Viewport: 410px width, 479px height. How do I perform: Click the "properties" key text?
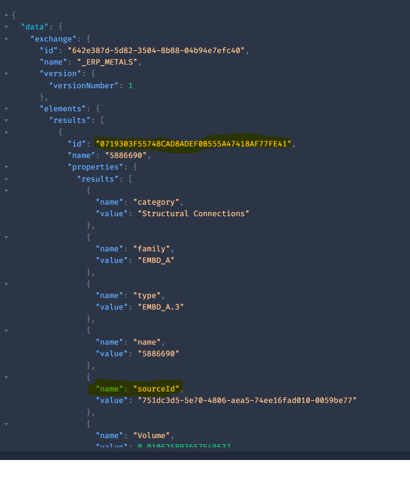click(x=95, y=167)
